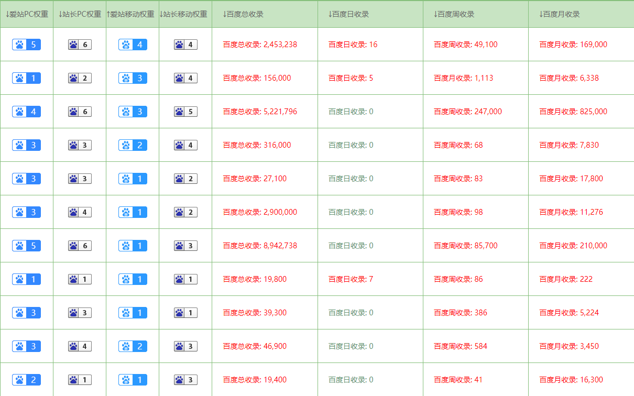Select cell 百度月收录: 825,000

pyautogui.click(x=573, y=112)
